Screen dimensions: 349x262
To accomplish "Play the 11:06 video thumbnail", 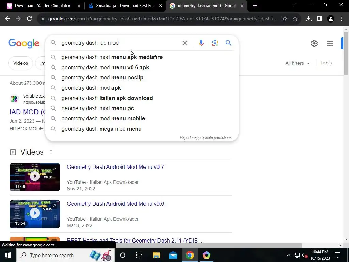I will point(35,177).
